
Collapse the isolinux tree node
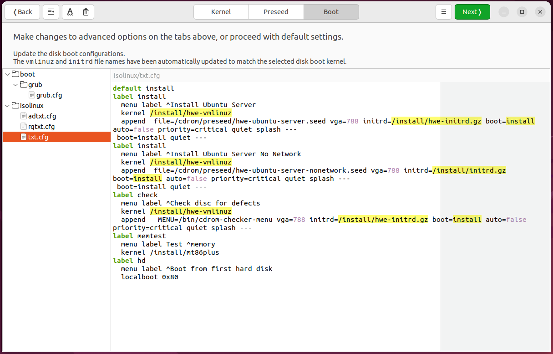(x=7, y=105)
